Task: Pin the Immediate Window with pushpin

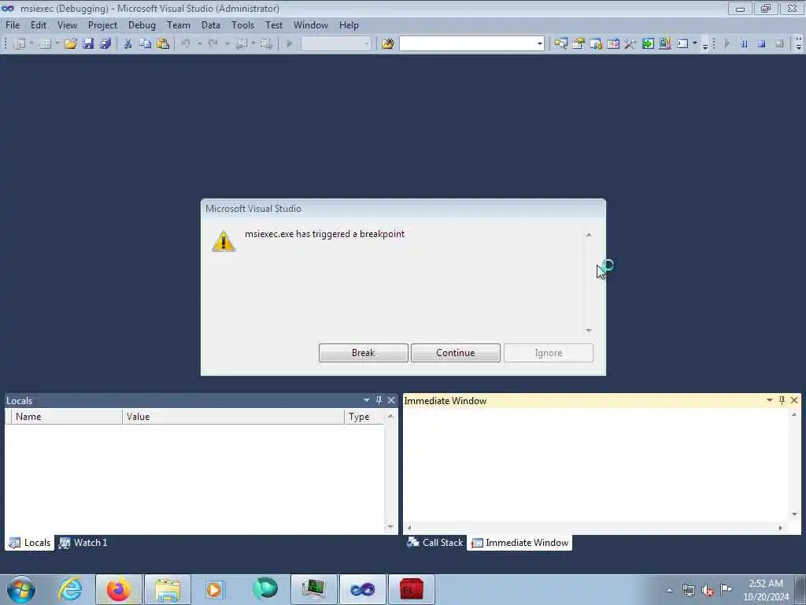Action: click(782, 400)
